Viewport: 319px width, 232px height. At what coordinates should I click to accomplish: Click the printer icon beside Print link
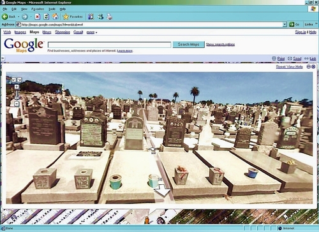pos(274,59)
